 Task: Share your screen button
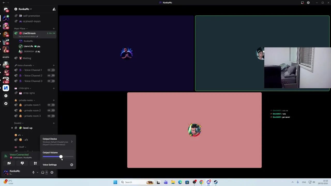click(22, 163)
